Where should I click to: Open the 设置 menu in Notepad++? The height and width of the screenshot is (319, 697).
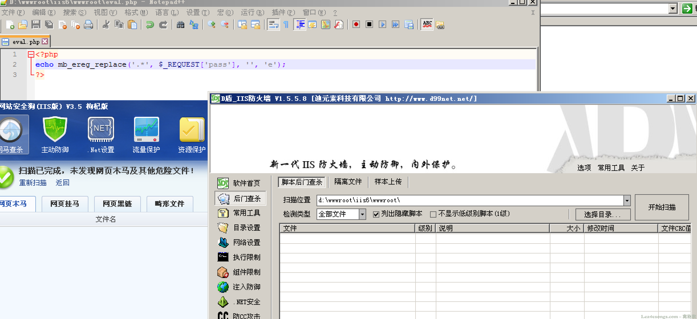tap(198, 13)
